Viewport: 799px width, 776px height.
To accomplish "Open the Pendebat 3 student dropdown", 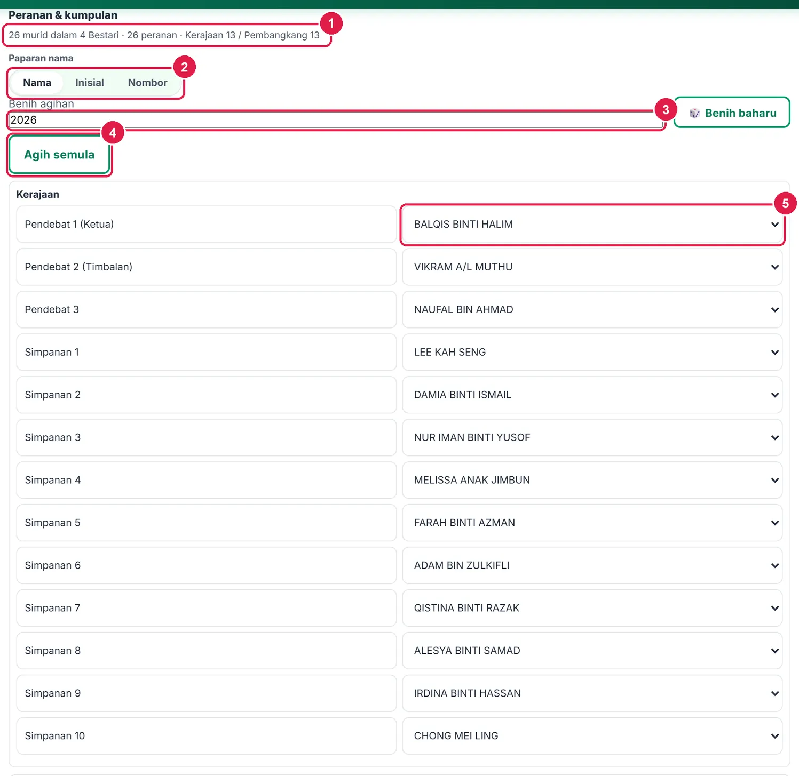I will coord(592,310).
